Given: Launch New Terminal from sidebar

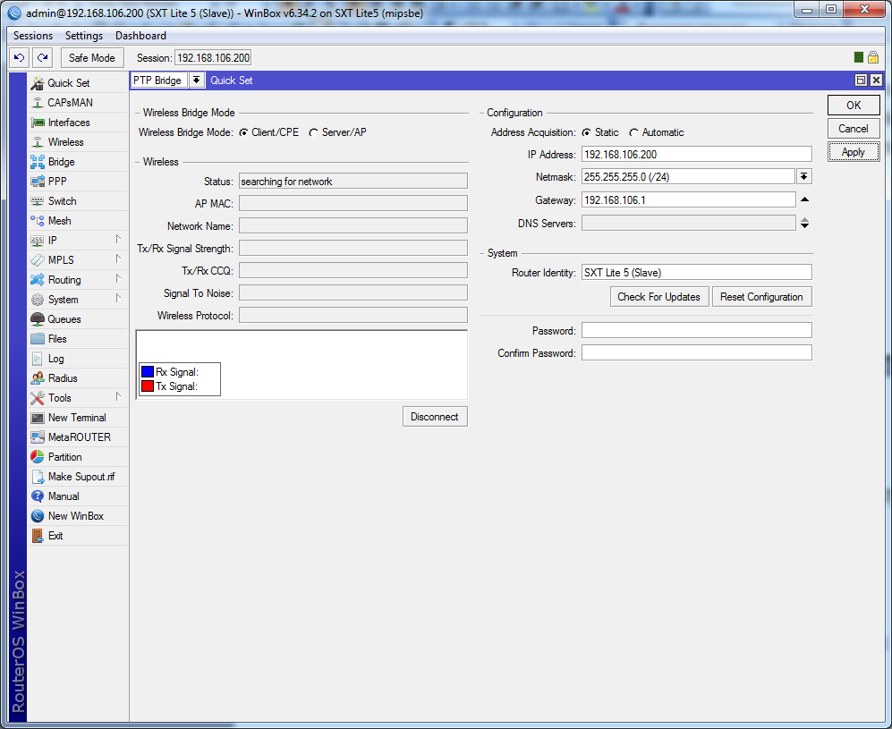Looking at the screenshot, I should [x=76, y=418].
